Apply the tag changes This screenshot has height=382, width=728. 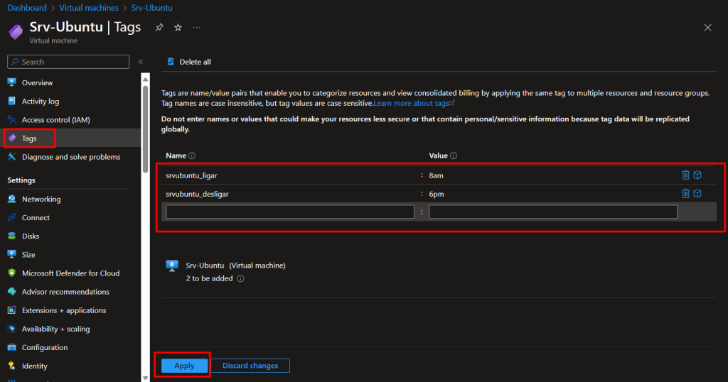184,366
